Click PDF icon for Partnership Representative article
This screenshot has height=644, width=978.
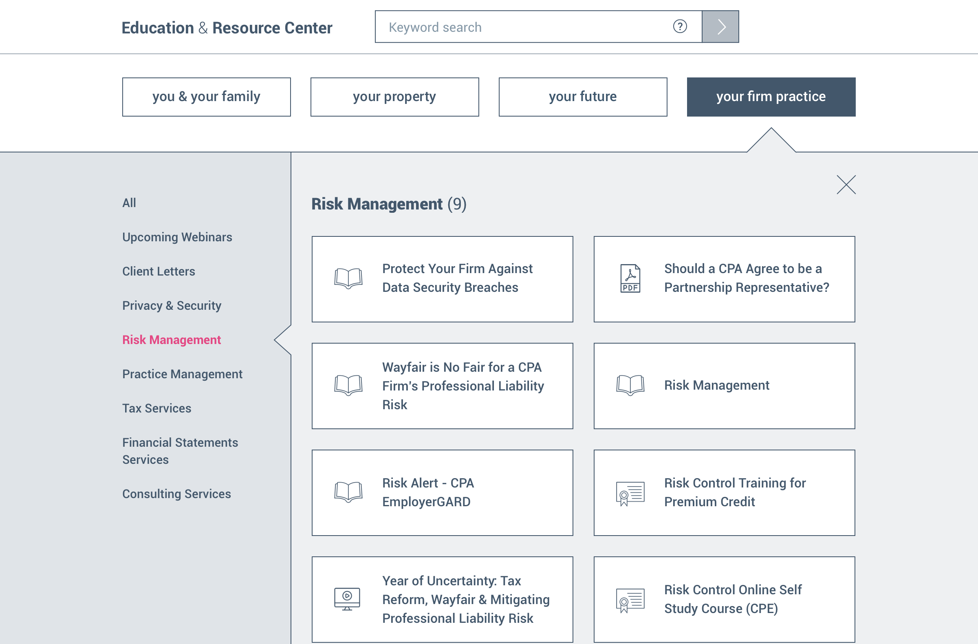(630, 278)
